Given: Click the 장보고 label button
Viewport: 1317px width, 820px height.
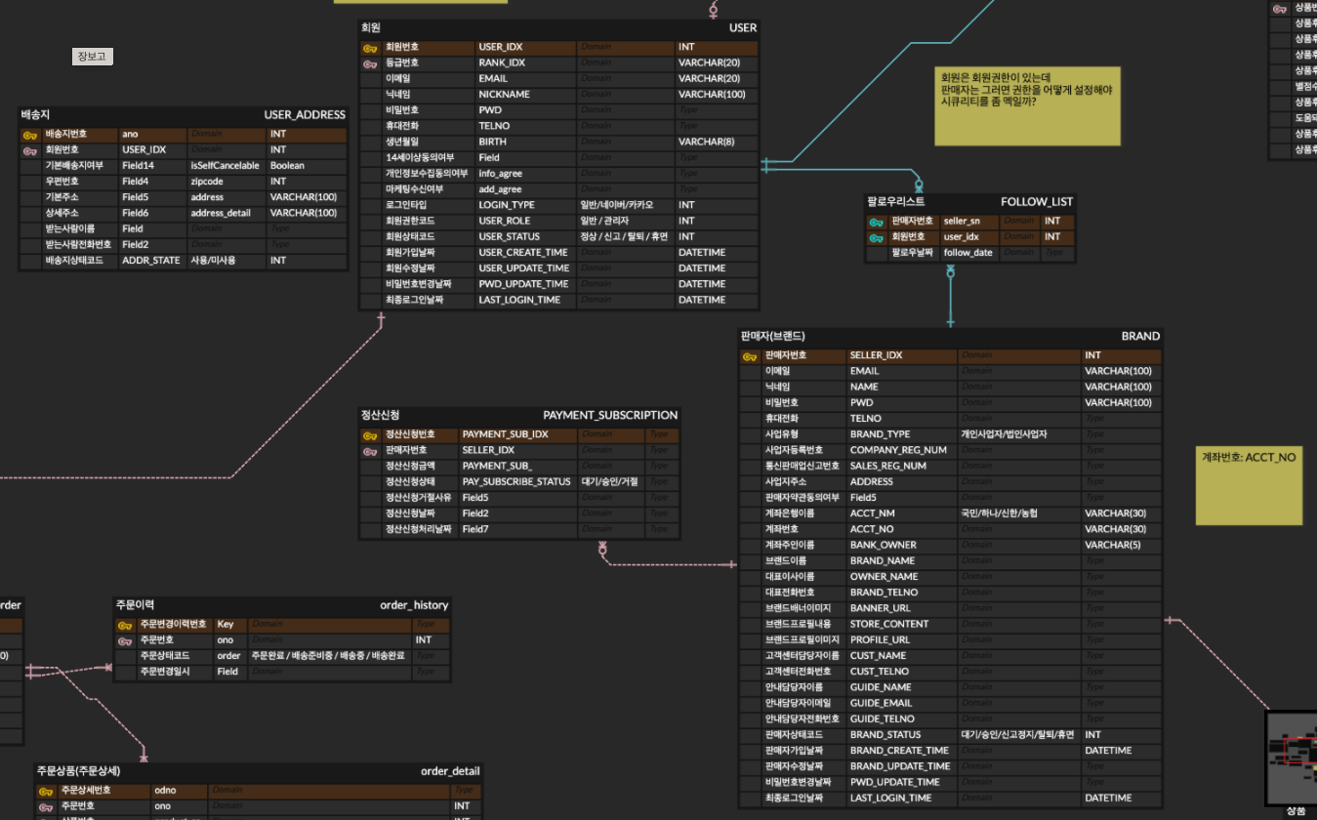Looking at the screenshot, I should (x=93, y=57).
